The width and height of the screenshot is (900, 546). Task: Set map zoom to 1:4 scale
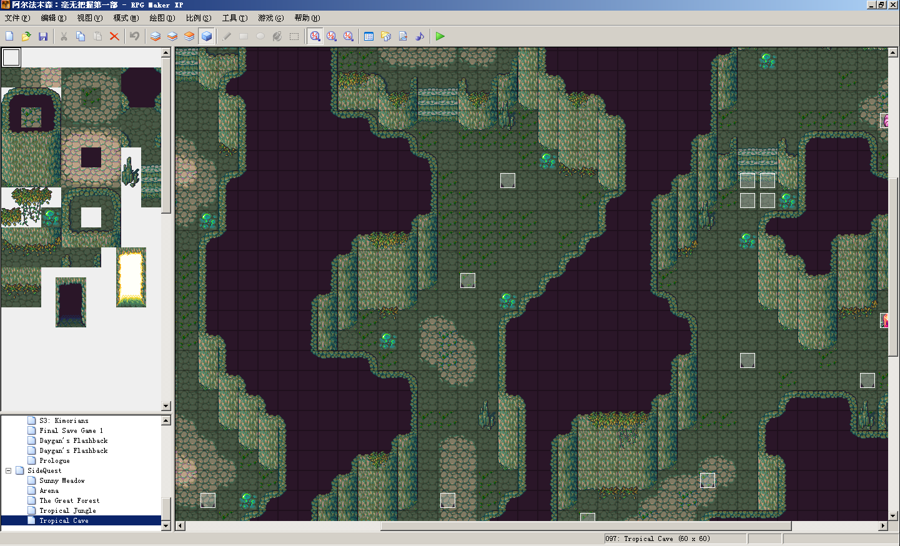pyautogui.click(x=349, y=36)
